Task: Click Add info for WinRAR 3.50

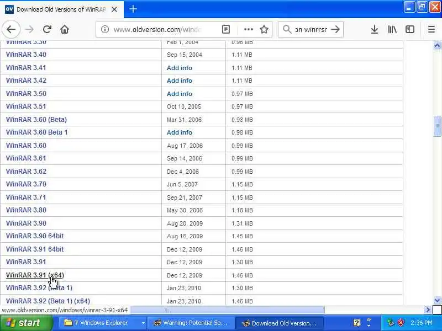Action: (180, 94)
